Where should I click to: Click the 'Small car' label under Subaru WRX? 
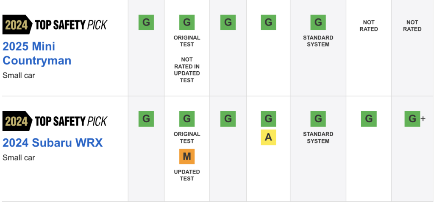coord(19,158)
